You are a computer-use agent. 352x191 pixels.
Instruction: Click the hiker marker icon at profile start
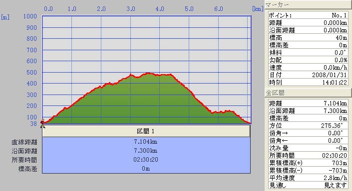(x=42, y=124)
